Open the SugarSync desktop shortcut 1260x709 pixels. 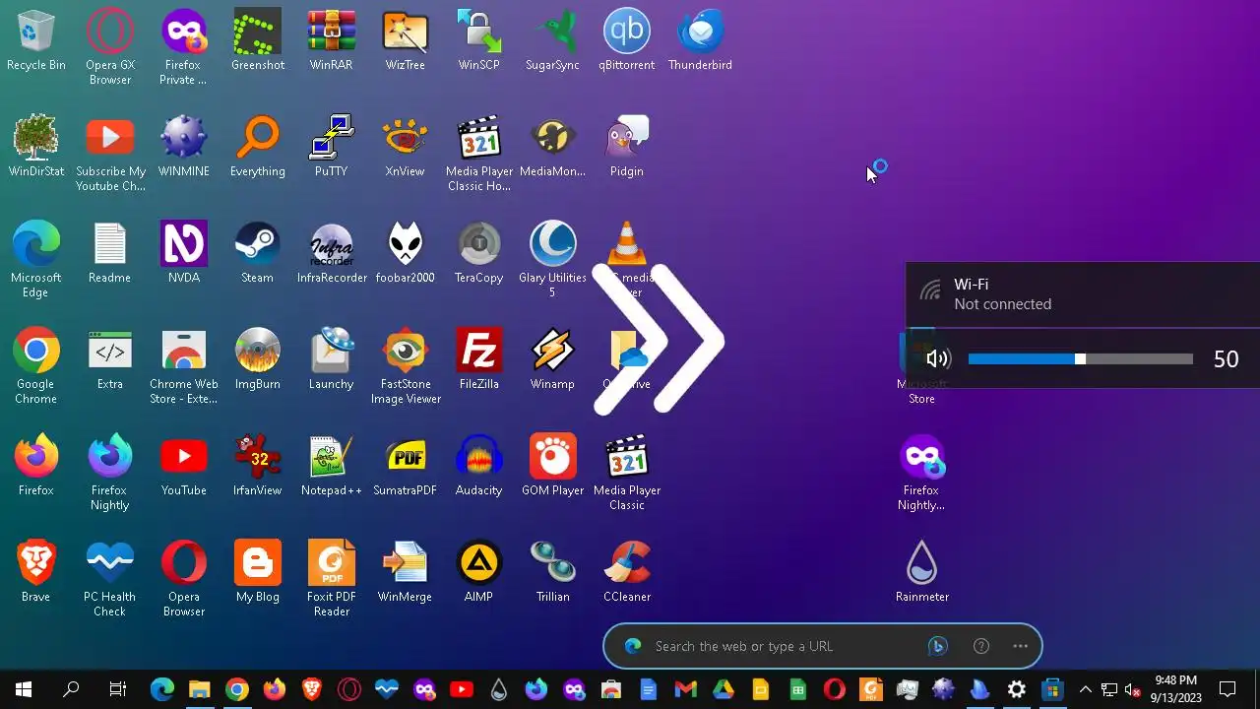pos(553,41)
